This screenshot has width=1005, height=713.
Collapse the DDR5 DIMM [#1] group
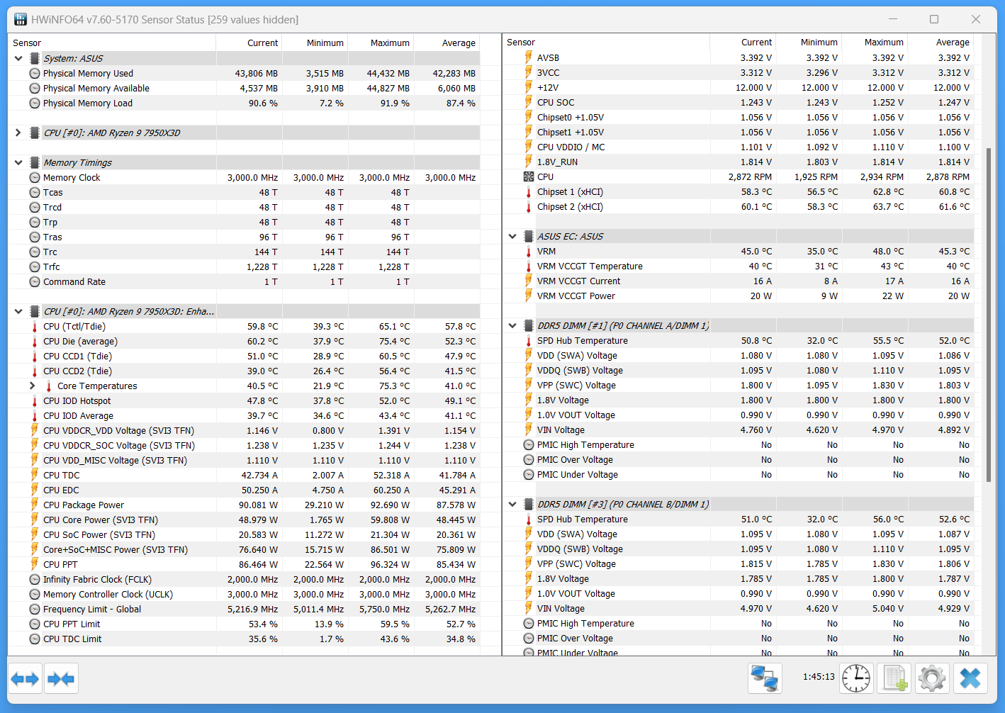pos(512,326)
